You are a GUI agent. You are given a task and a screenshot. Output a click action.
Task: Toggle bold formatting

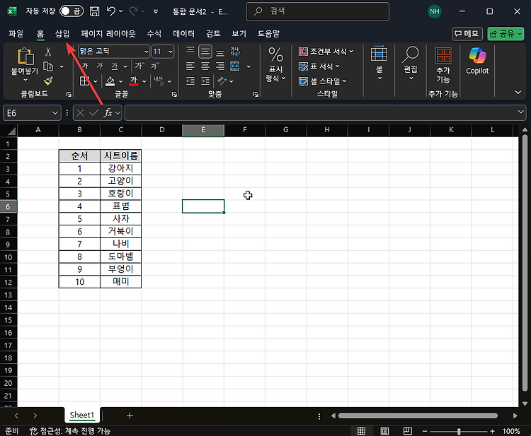click(85, 66)
